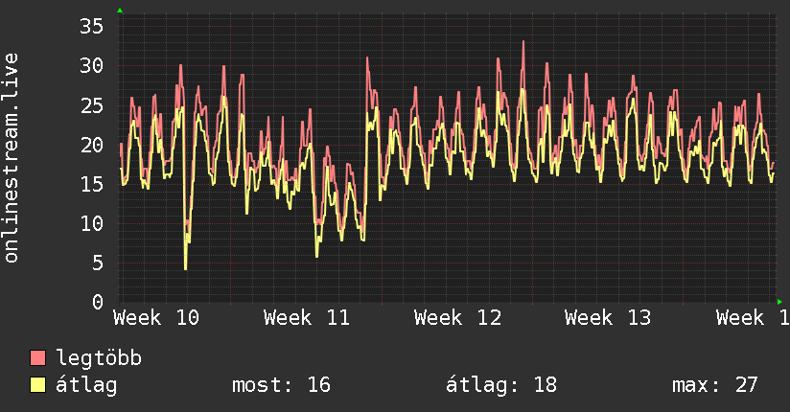790x412 pixels.
Task: Click the y-axis label '30'
Action: tap(92, 65)
